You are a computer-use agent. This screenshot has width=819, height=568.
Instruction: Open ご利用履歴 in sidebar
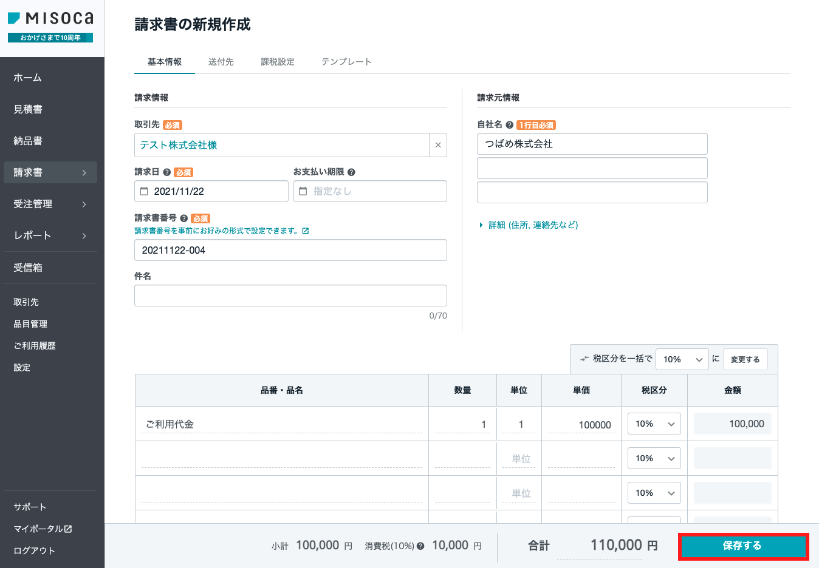tap(35, 346)
